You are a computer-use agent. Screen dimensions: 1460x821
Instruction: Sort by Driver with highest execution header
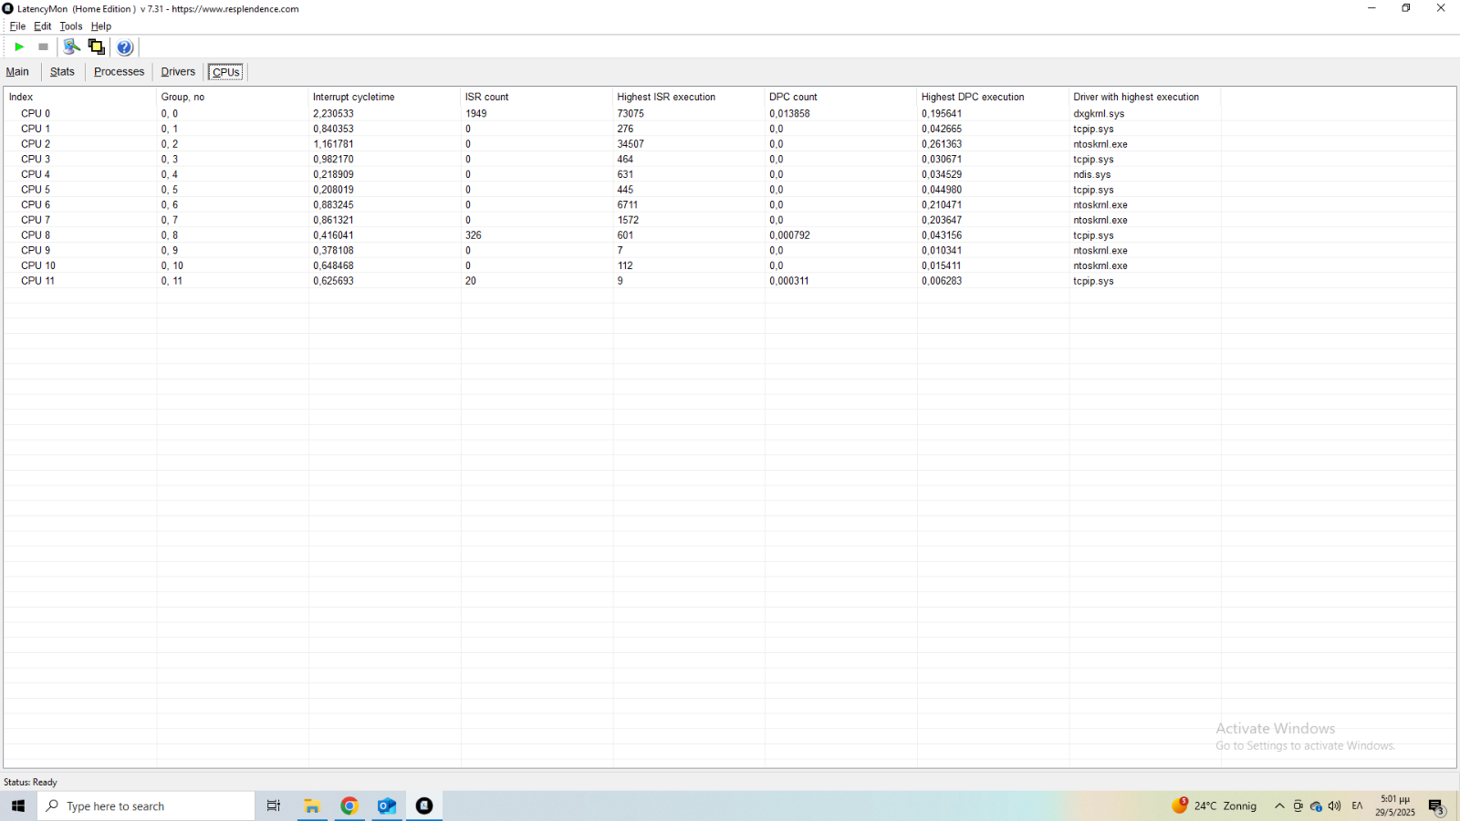1145,97
